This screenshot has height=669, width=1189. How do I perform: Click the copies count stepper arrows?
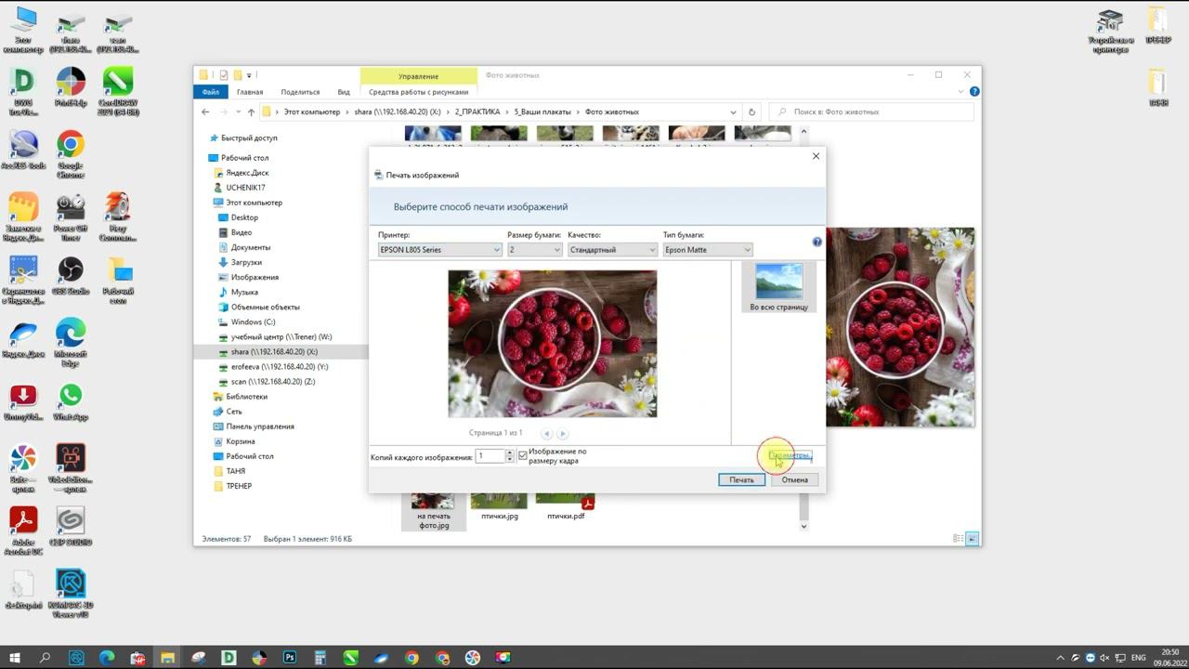[509, 456]
